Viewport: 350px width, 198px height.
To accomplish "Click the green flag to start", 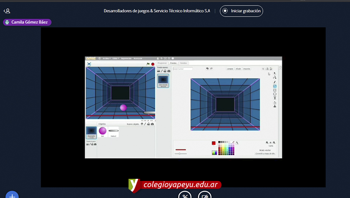I will (148, 64).
